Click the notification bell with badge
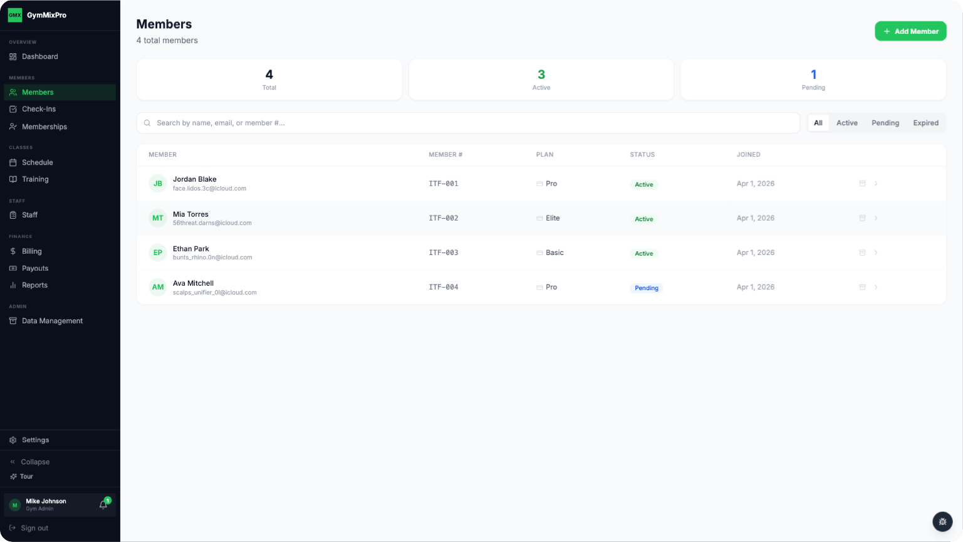The image size is (963, 542). tap(103, 505)
